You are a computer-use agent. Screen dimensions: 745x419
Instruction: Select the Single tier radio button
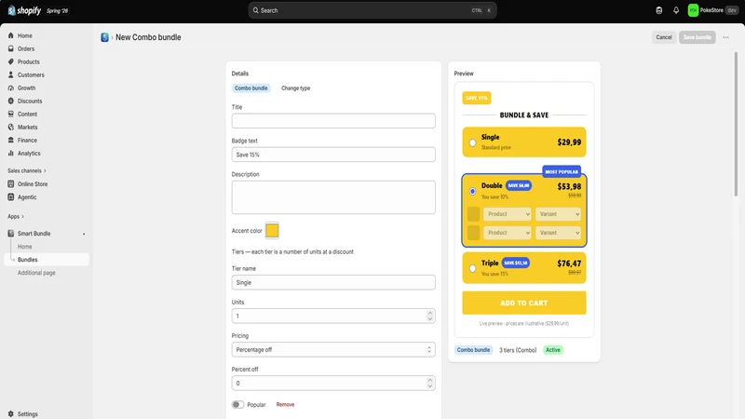[x=472, y=142]
